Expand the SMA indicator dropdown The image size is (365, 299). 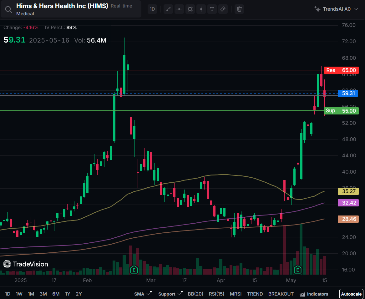click(142, 294)
